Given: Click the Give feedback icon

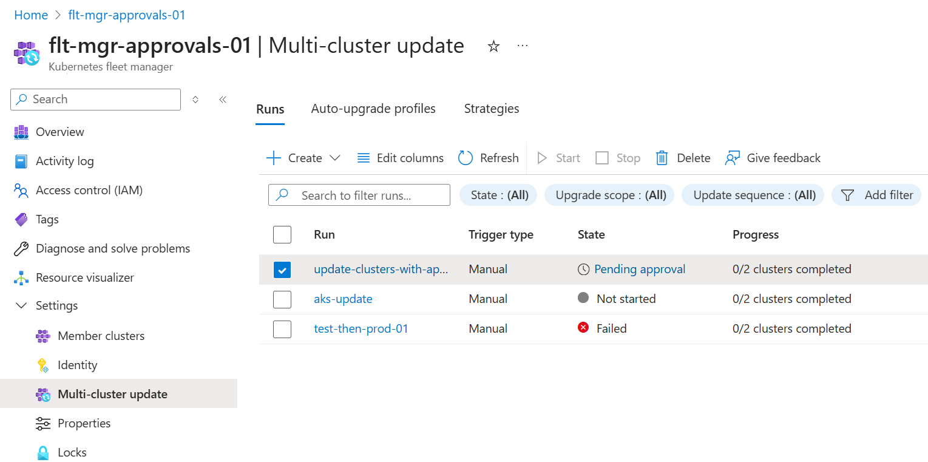Looking at the screenshot, I should point(733,158).
